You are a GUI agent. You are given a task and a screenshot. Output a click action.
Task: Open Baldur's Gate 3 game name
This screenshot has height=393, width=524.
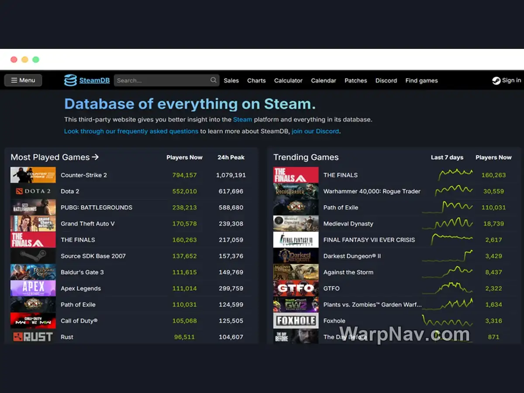tap(82, 272)
